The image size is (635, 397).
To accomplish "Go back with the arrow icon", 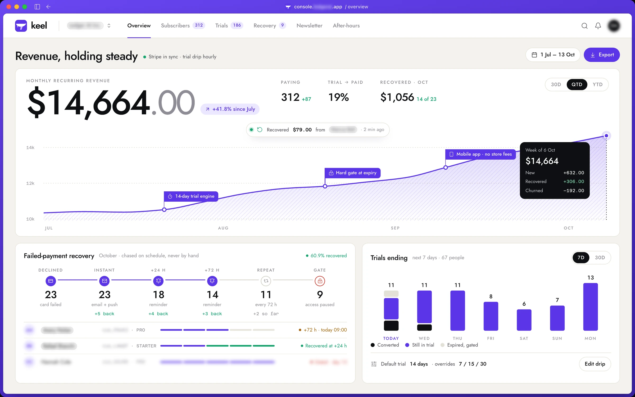I will pyautogui.click(x=48, y=7).
